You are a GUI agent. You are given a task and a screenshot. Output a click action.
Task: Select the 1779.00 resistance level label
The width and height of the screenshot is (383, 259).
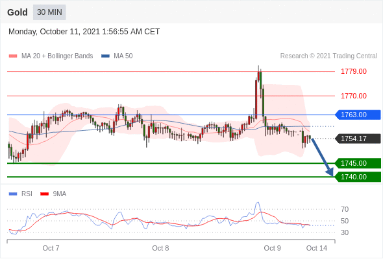pyautogui.click(x=353, y=71)
